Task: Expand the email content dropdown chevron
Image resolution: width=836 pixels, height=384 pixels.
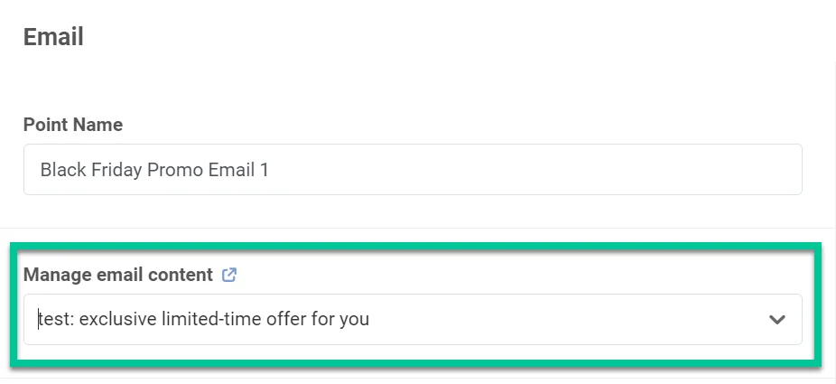Action: click(x=776, y=320)
